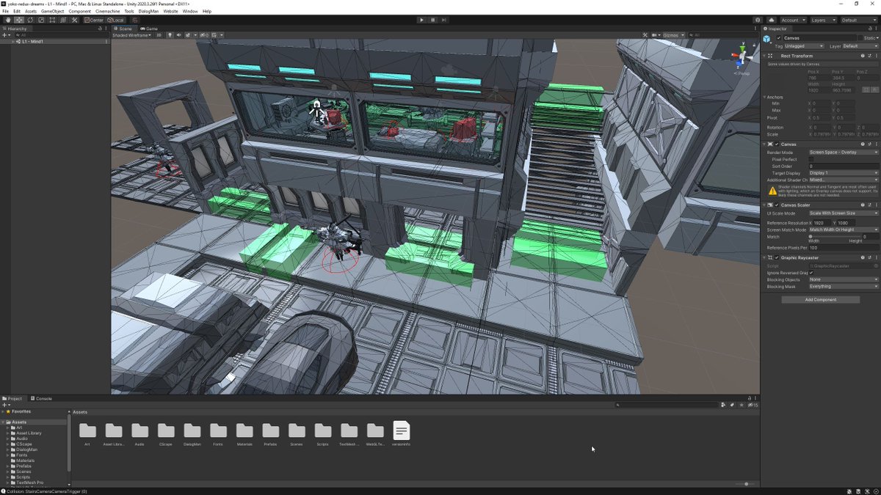
Task: Switch to the Console tab
Action: point(43,398)
